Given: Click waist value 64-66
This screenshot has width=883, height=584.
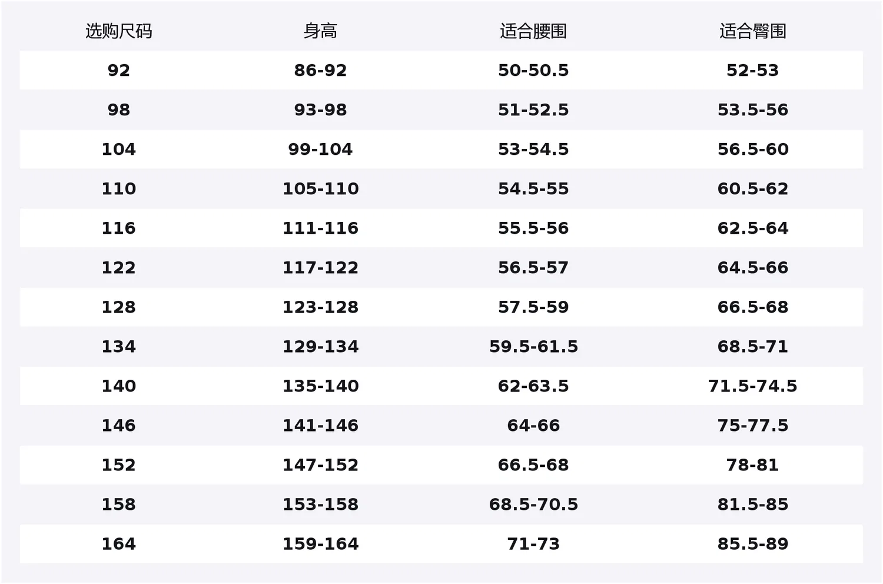Looking at the screenshot, I should [533, 426].
